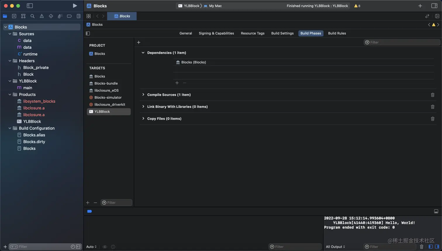Add file via navigator plus button
This screenshot has height=251, width=442.
coord(5,247)
